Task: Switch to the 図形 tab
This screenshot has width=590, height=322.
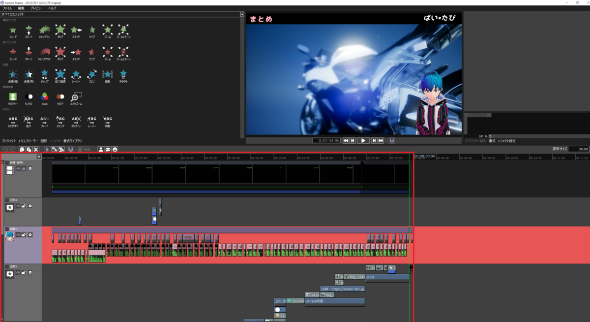Action: tap(44, 141)
